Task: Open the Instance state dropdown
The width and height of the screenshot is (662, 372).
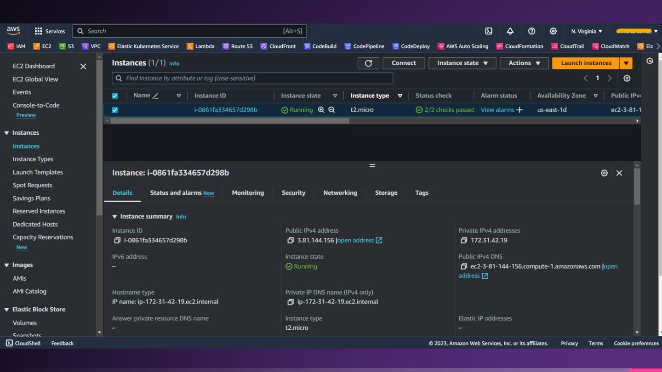Action: (462, 63)
